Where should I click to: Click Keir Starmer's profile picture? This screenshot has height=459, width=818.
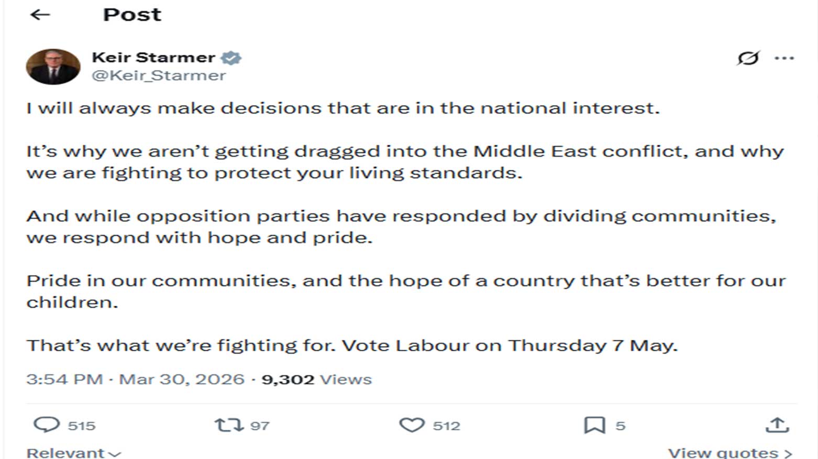click(x=53, y=66)
